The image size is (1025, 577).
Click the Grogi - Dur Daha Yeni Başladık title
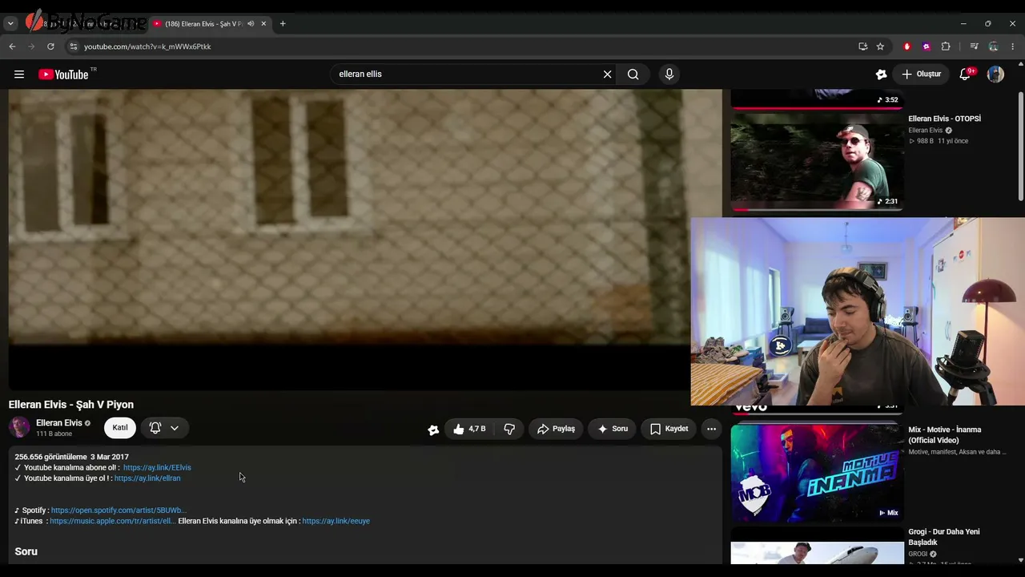click(x=944, y=537)
